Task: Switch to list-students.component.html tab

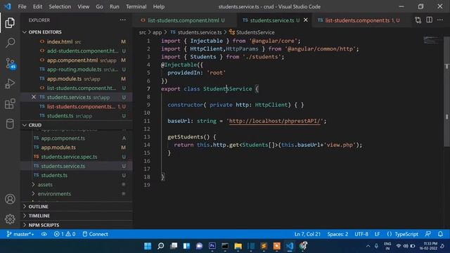Action: pyautogui.click(x=183, y=20)
